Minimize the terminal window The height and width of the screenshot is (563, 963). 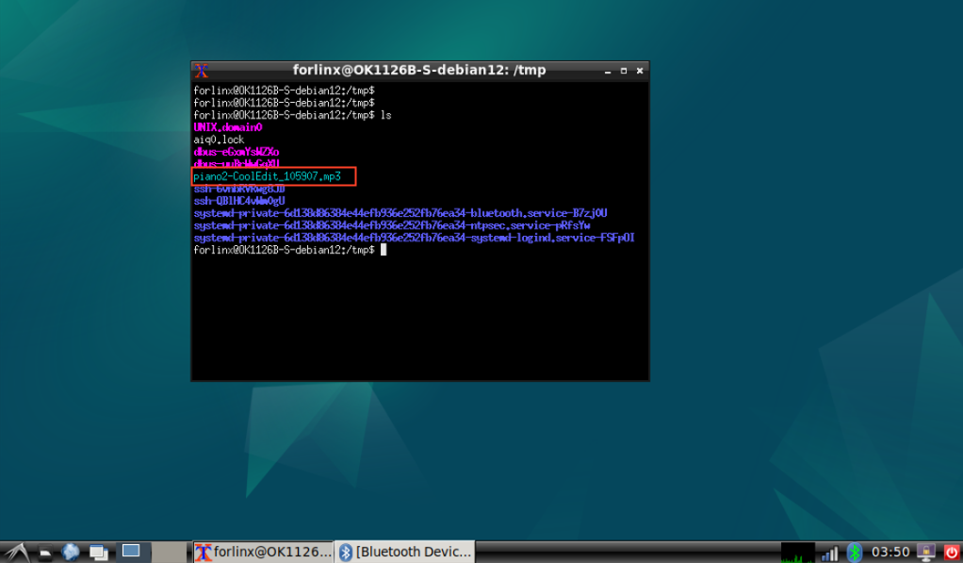coord(608,72)
